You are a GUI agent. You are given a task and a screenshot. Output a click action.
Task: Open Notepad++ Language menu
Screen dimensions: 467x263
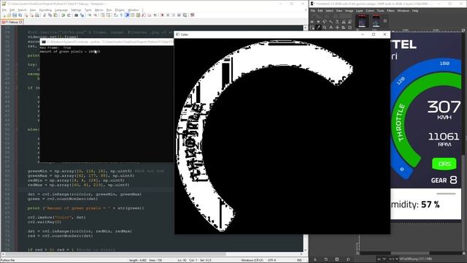coord(61,9)
